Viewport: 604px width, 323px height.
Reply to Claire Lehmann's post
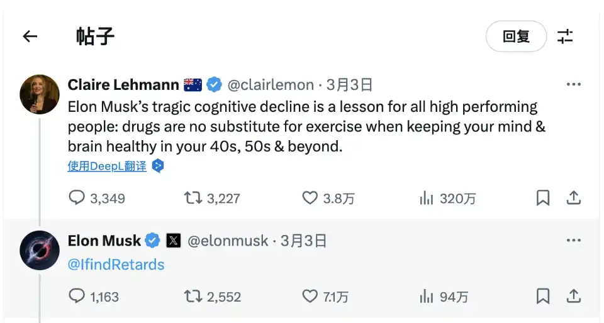(x=77, y=199)
